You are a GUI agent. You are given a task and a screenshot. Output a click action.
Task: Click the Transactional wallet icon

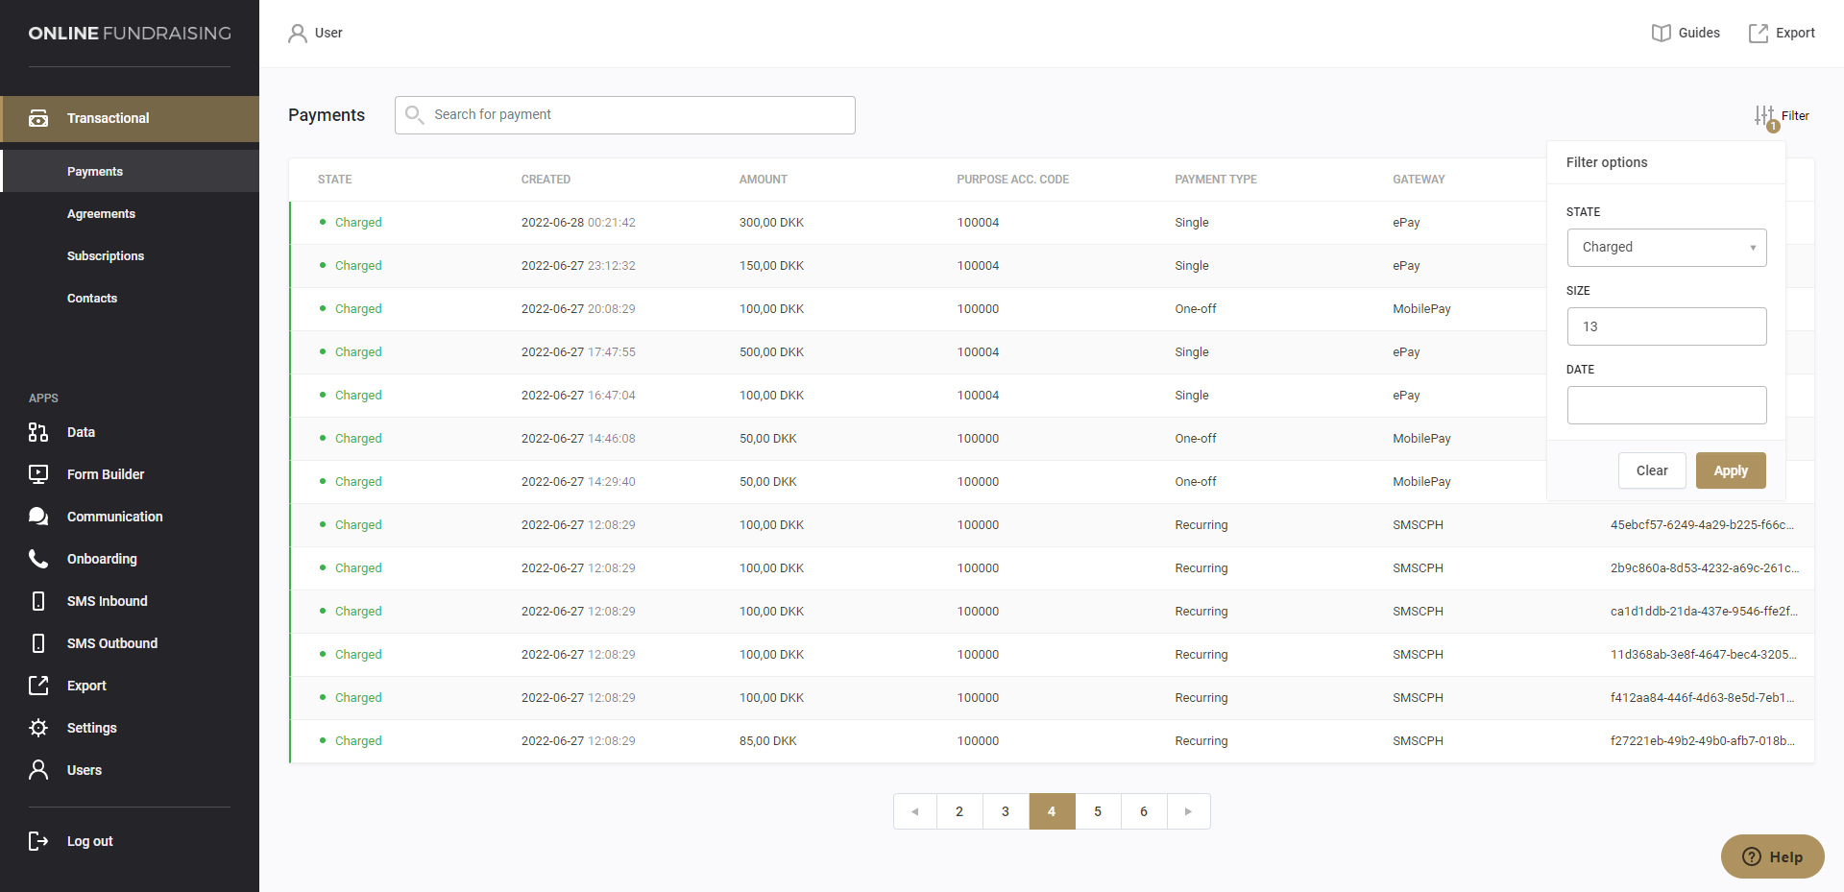click(38, 118)
